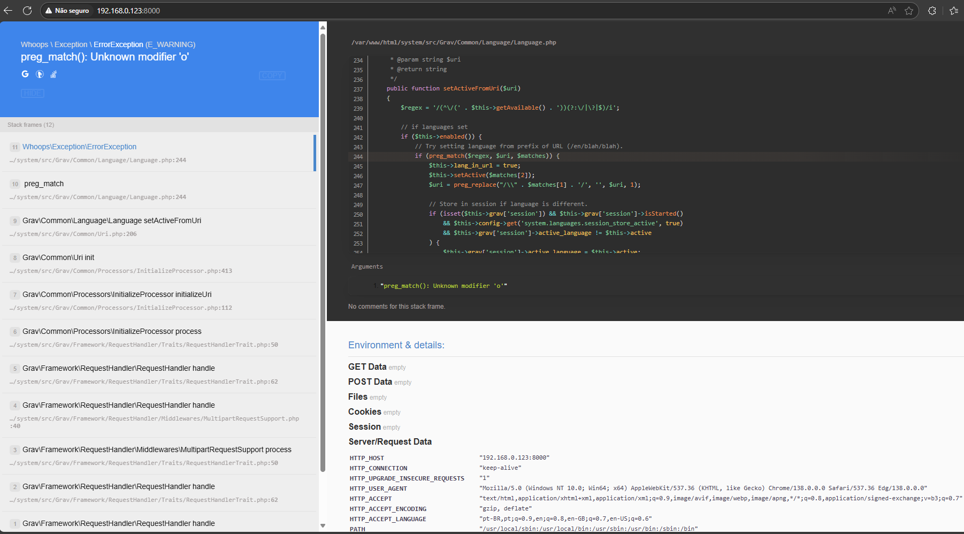This screenshot has height=534, width=964.
Task: Click the 'Não seguro' security warning
Action: click(x=67, y=11)
